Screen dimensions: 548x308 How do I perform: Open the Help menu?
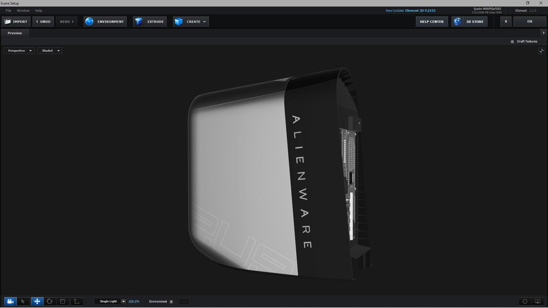[x=39, y=11]
